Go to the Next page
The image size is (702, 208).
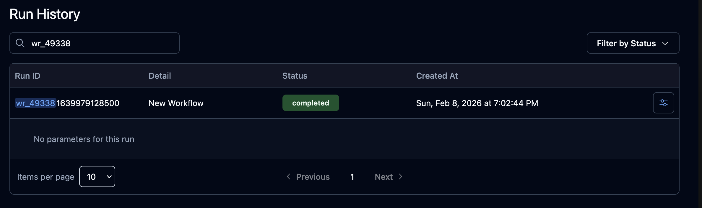tap(389, 176)
